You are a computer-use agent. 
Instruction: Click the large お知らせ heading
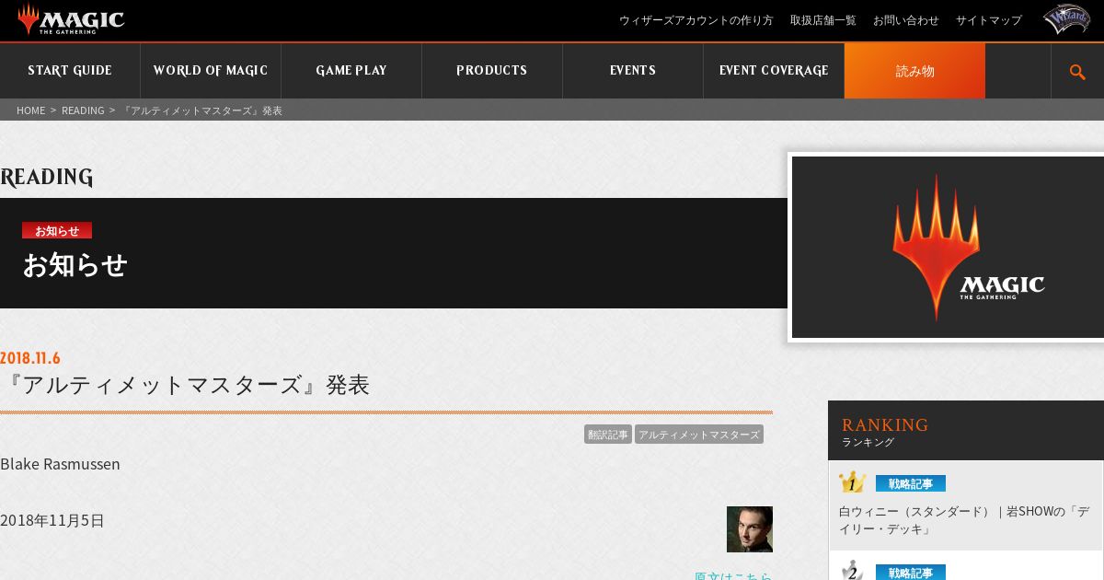pos(75,265)
